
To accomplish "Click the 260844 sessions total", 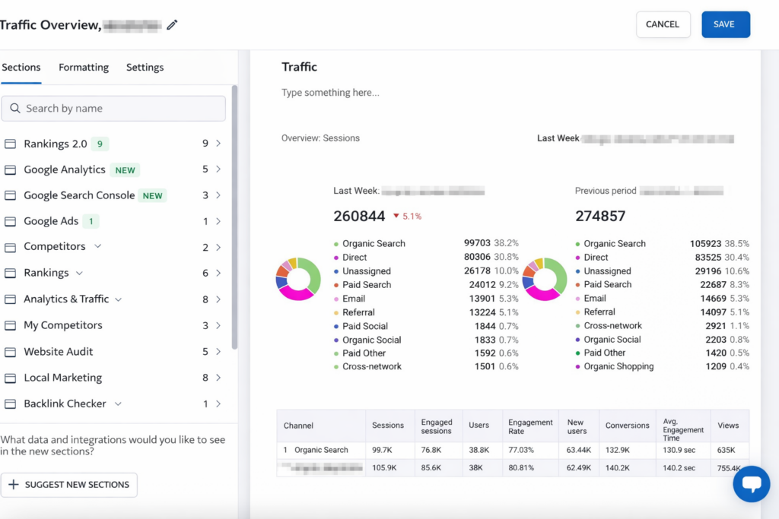I will point(359,217).
